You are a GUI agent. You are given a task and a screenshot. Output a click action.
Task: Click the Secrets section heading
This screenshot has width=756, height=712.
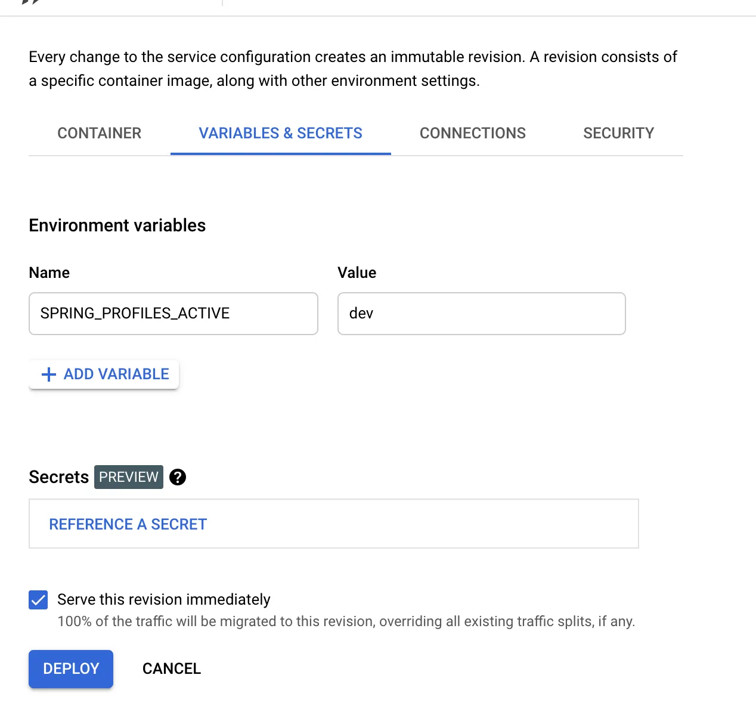58,477
